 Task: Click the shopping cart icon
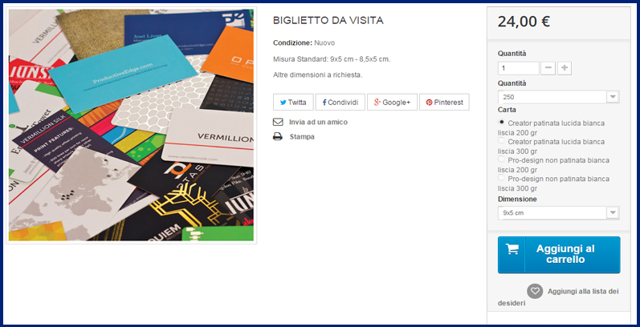pos(512,249)
